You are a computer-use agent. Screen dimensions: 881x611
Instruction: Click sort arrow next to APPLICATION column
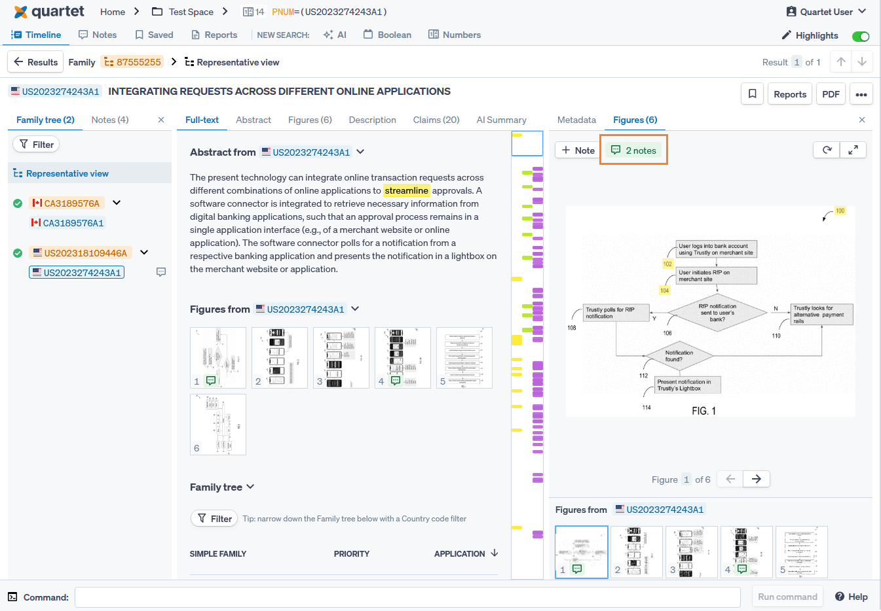pyautogui.click(x=495, y=553)
